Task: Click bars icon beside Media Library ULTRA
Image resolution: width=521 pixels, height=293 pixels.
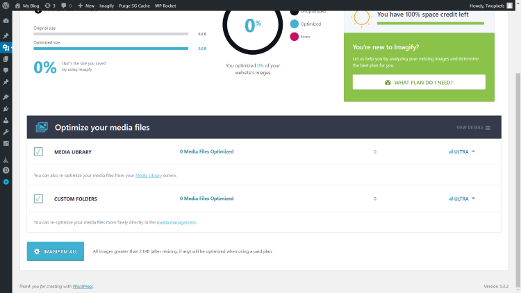Action: point(451,152)
